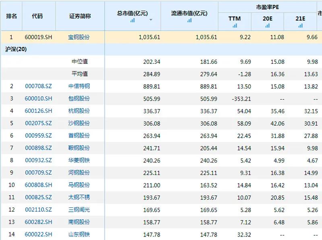Click the 21E column header label
The width and height of the screenshot is (322, 240).
[300, 18]
